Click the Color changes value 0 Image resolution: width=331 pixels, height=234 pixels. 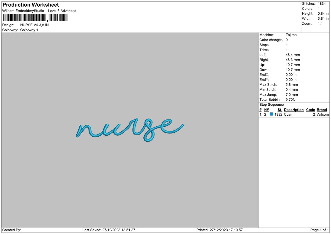(x=287, y=40)
